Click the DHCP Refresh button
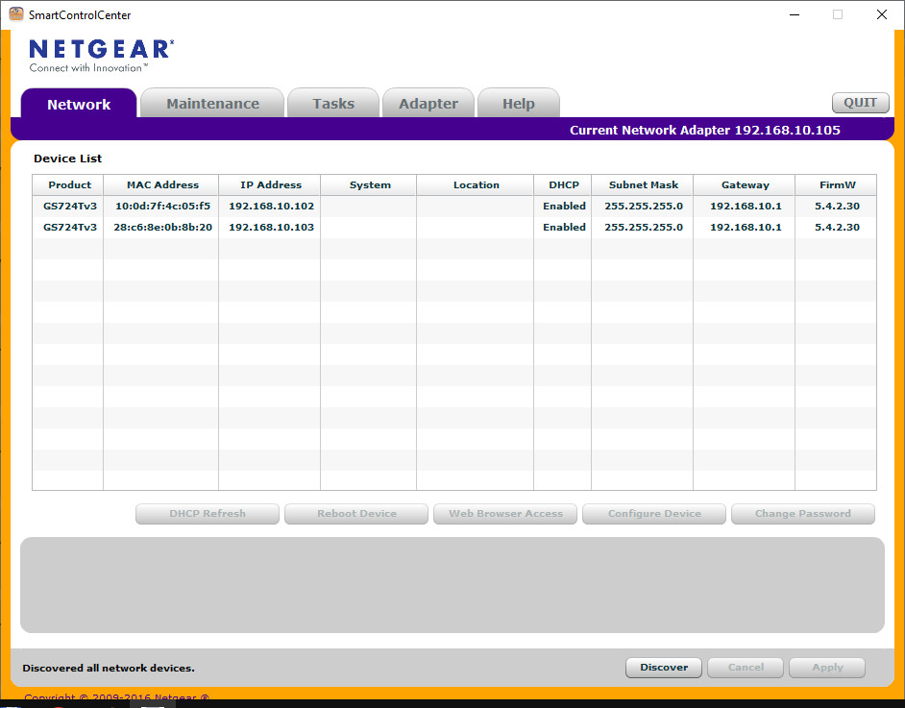Viewport: 905px width, 708px height. pyautogui.click(x=208, y=514)
